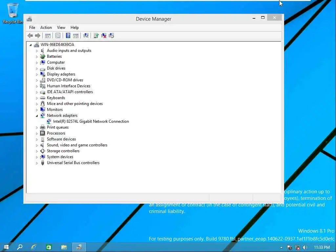Click the Forward arrow in the toolbar
This screenshot has height=252, width=336.
(38, 35)
